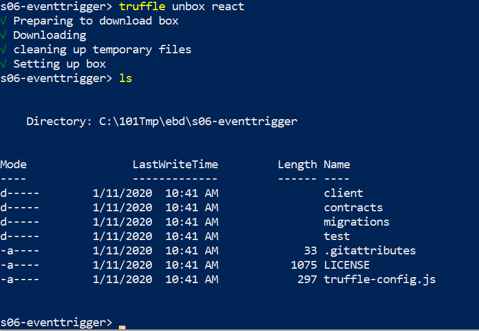This screenshot has width=479, height=331.
Task: Click the checkmark beside 'Downloading'
Action: (4, 35)
